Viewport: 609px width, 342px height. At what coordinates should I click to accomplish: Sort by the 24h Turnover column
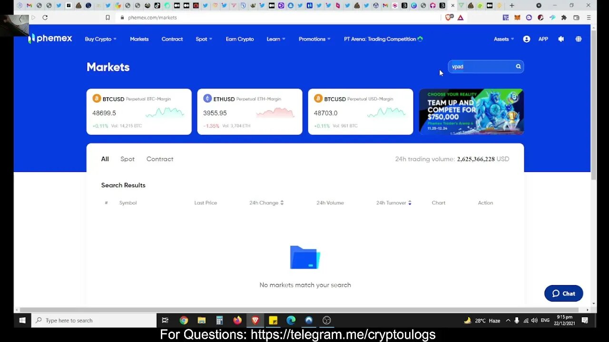[394, 203]
